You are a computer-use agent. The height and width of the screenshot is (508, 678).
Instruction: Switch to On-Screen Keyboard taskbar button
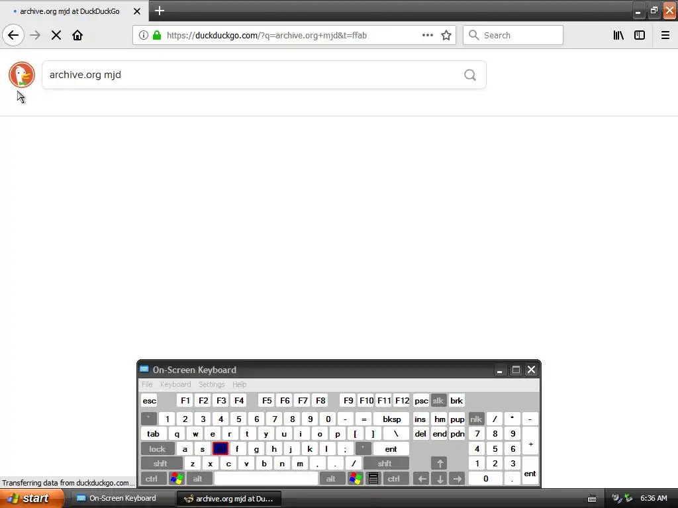[122, 498]
